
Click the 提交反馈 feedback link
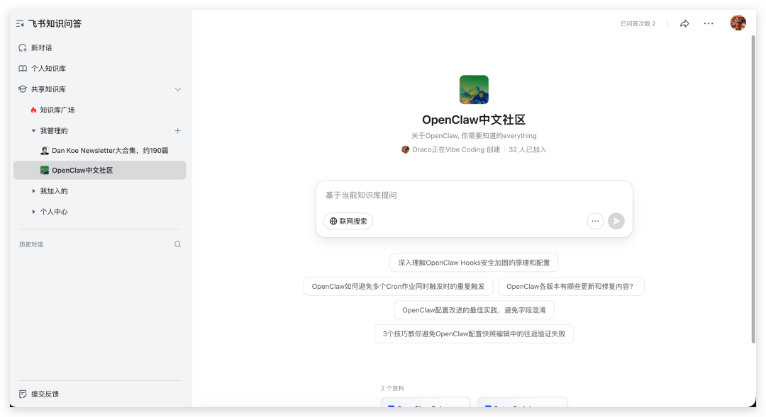44,394
